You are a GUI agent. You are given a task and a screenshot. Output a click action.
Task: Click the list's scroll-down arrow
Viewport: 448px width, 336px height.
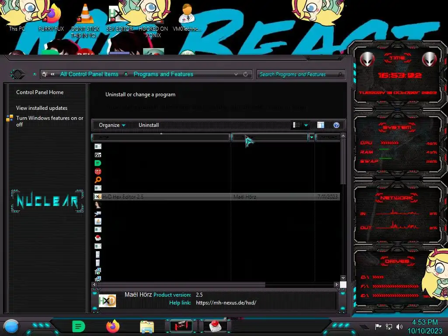(343, 278)
